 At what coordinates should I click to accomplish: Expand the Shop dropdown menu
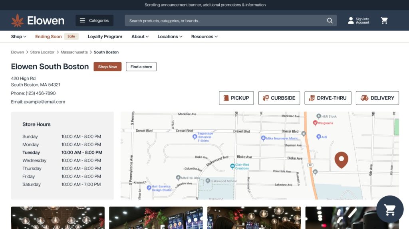click(x=18, y=36)
